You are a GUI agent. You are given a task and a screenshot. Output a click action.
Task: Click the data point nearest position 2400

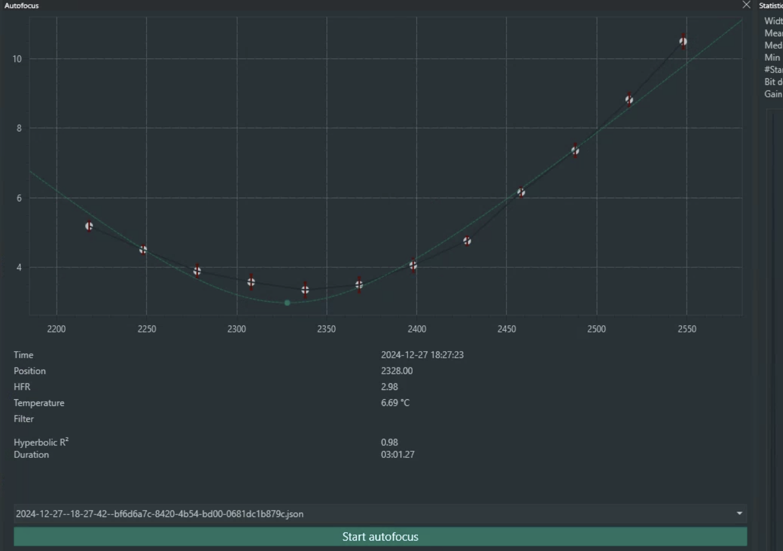click(x=413, y=266)
